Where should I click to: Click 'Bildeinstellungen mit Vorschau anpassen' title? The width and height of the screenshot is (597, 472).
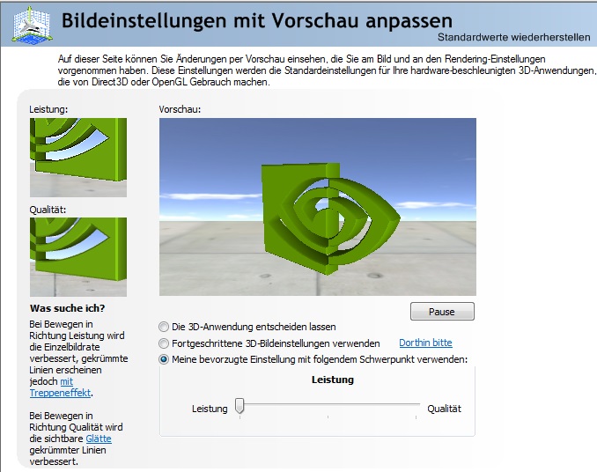257,20
